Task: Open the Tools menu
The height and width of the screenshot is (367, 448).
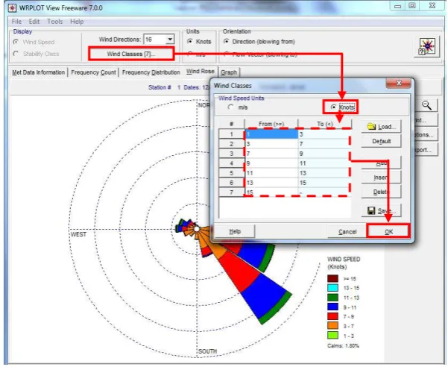Action: (x=55, y=22)
